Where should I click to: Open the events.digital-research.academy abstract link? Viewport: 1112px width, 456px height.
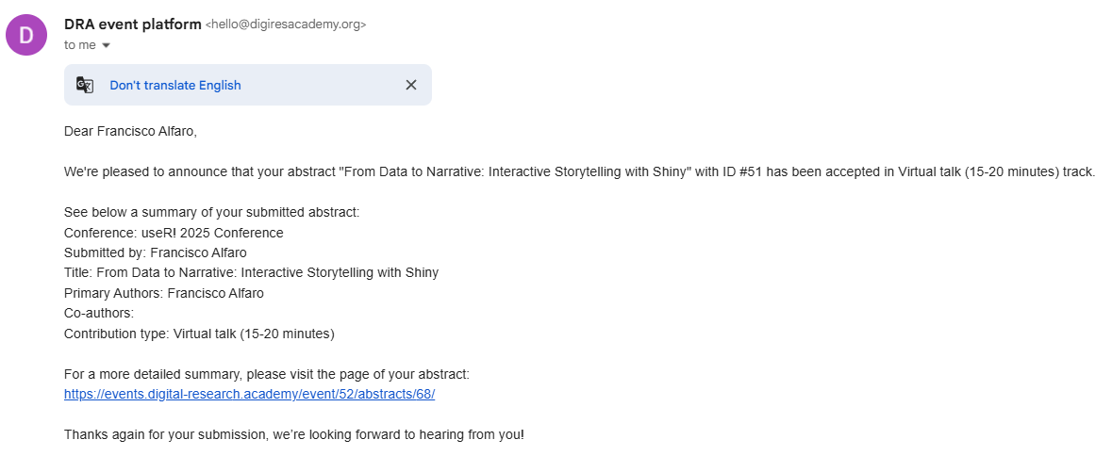click(249, 395)
